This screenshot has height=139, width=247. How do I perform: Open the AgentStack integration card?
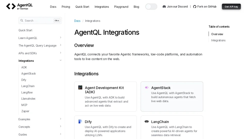(172, 97)
